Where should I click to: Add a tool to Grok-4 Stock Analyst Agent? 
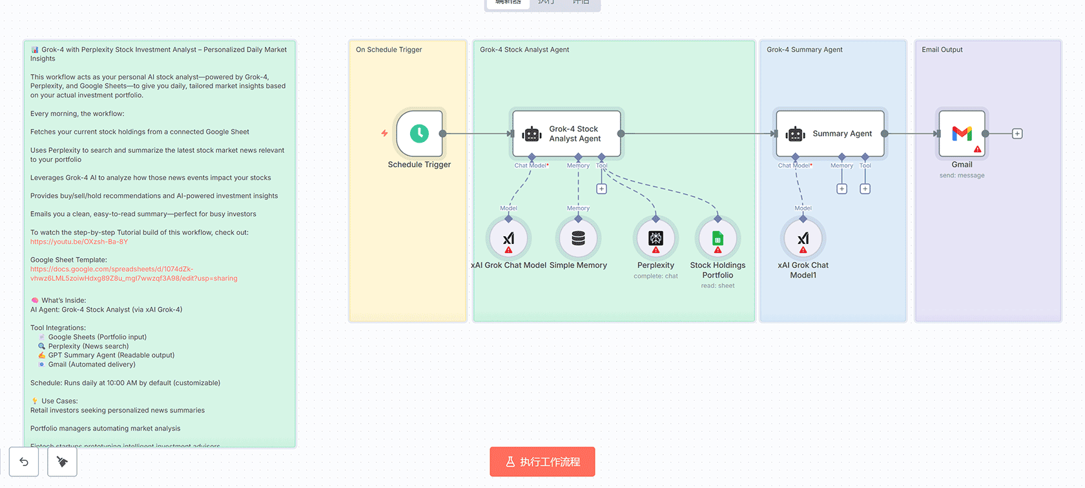pyautogui.click(x=601, y=189)
